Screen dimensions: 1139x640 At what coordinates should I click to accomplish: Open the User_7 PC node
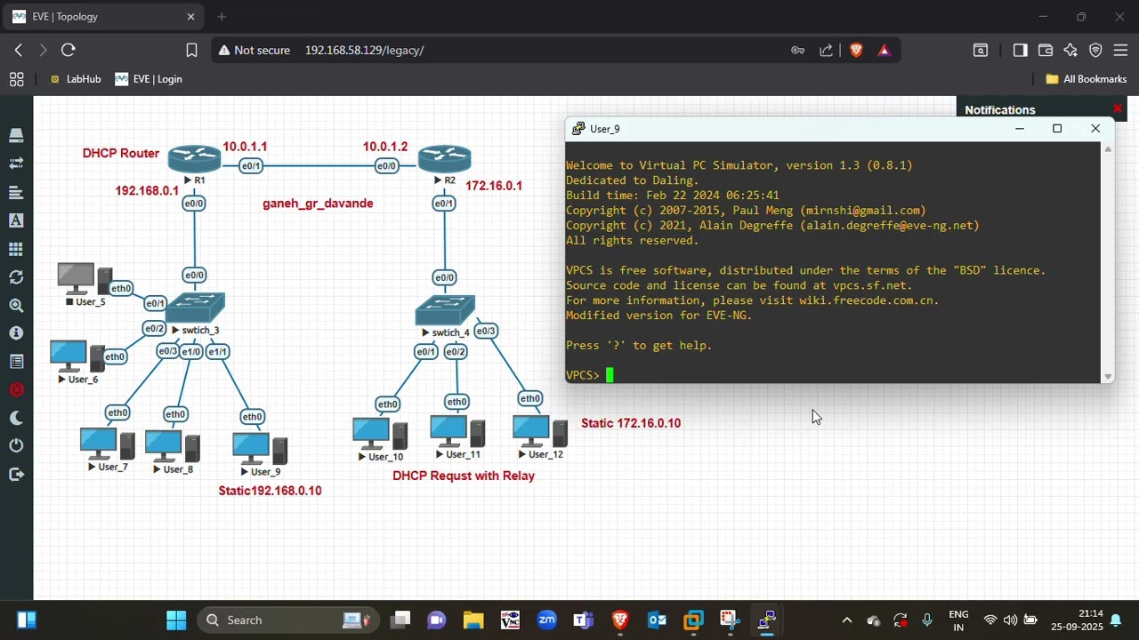click(x=108, y=444)
